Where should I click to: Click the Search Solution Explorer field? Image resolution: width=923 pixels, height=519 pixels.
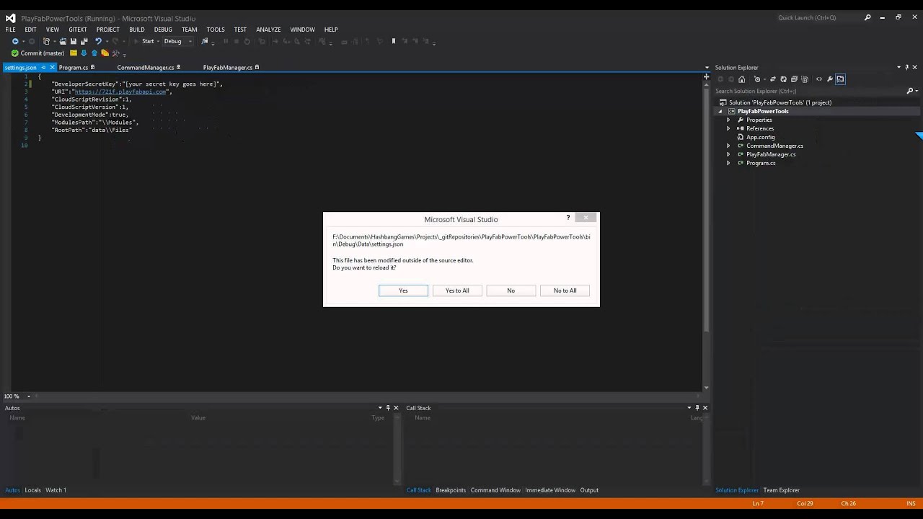808,91
